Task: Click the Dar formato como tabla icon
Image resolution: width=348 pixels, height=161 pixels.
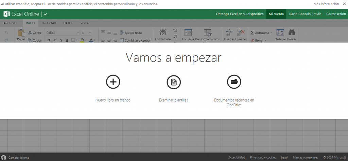Action: (208, 32)
